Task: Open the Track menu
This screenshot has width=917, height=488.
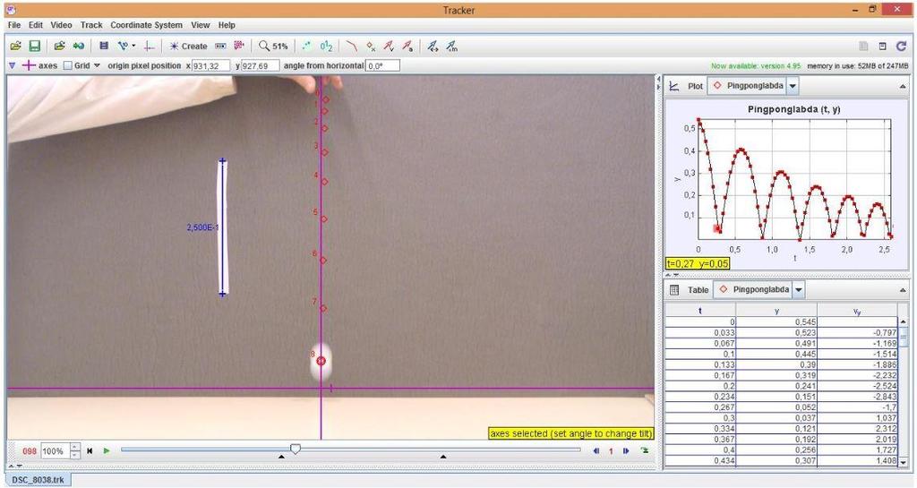Action: 91,25
